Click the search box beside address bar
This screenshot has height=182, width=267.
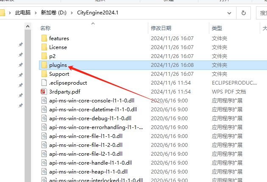[x=261, y=13]
